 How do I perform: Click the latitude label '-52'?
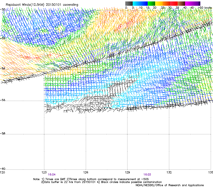(3, 38)
